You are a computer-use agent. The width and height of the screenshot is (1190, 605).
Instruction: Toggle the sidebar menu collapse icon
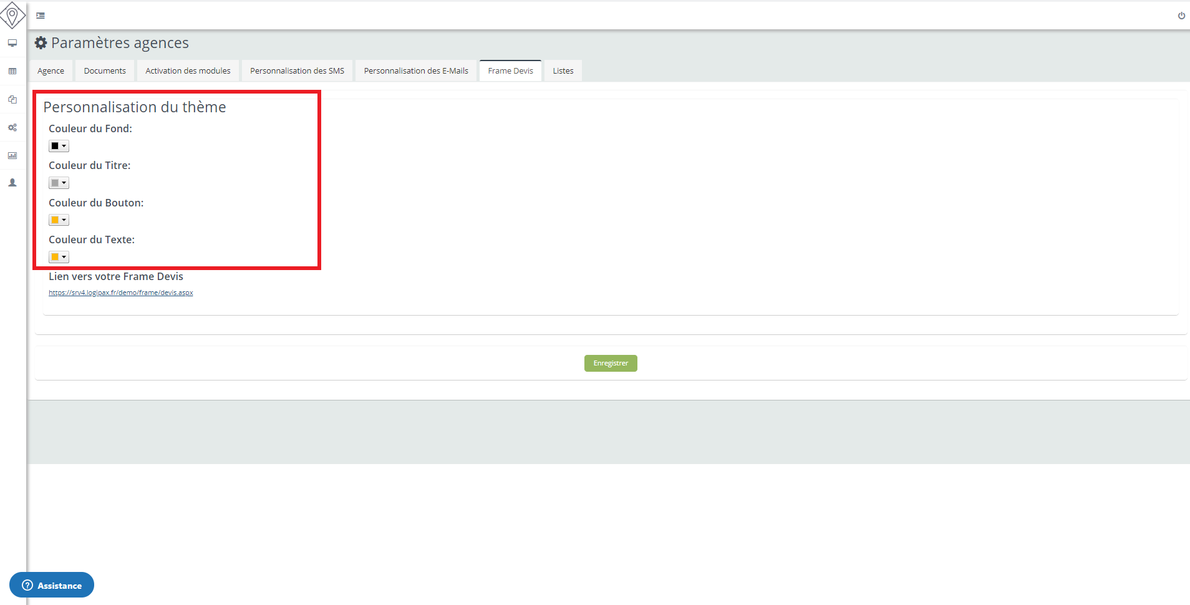coord(41,16)
